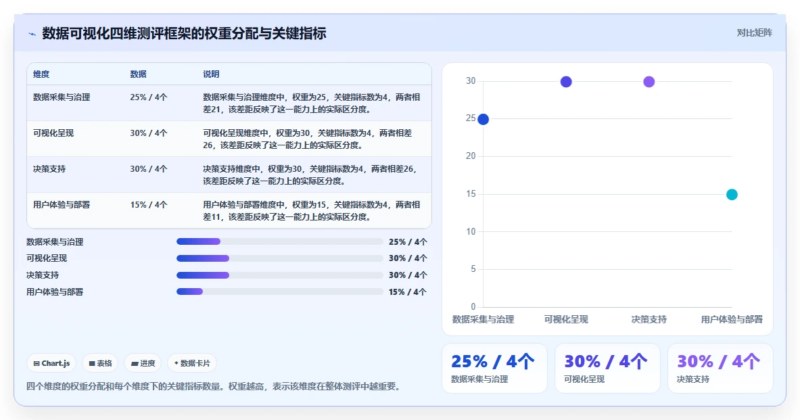Click the 数据采集与治理 progress bar
The height and width of the screenshot is (420, 800).
[279, 241]
